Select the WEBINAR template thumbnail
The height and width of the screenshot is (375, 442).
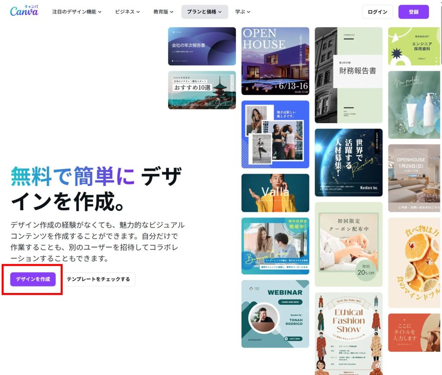pyautogui.click(x=275, y=314)
